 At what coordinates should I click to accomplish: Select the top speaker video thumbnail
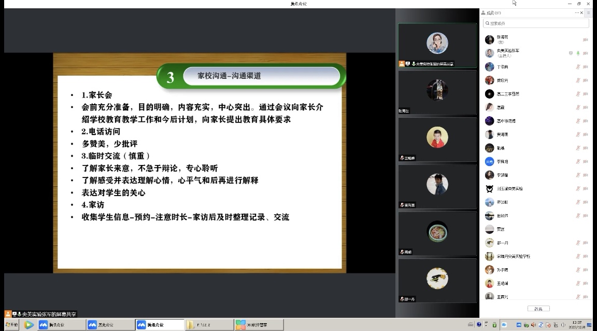tap(437, 45)
